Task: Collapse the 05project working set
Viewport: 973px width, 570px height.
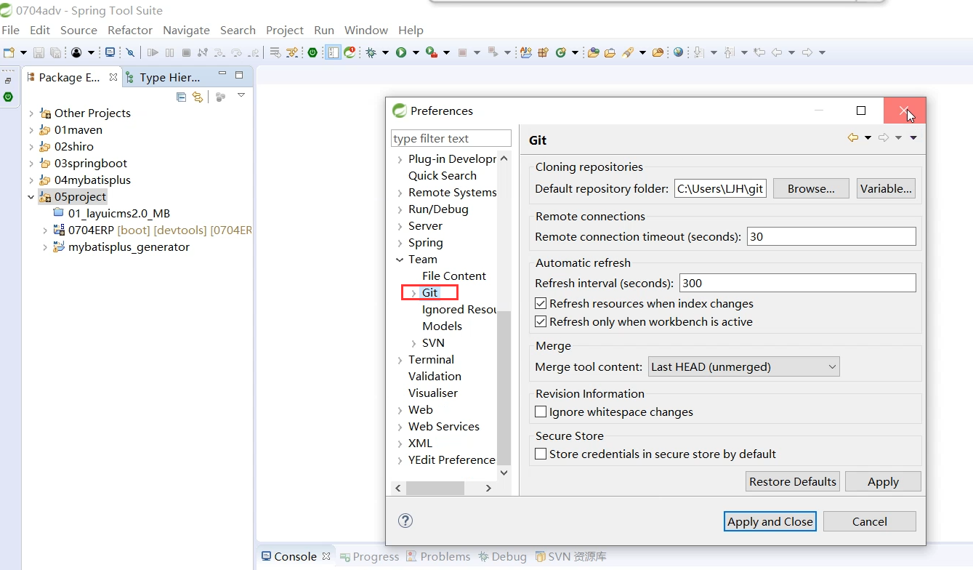Action: click(x=31, y=197)
